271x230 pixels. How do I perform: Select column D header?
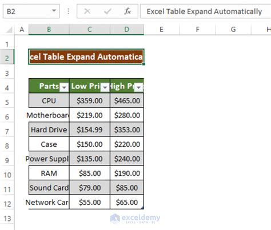[x=127, y=30]
